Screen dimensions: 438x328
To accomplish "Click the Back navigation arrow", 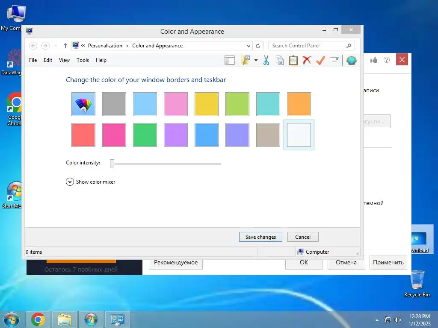I will tap(33, 45).
